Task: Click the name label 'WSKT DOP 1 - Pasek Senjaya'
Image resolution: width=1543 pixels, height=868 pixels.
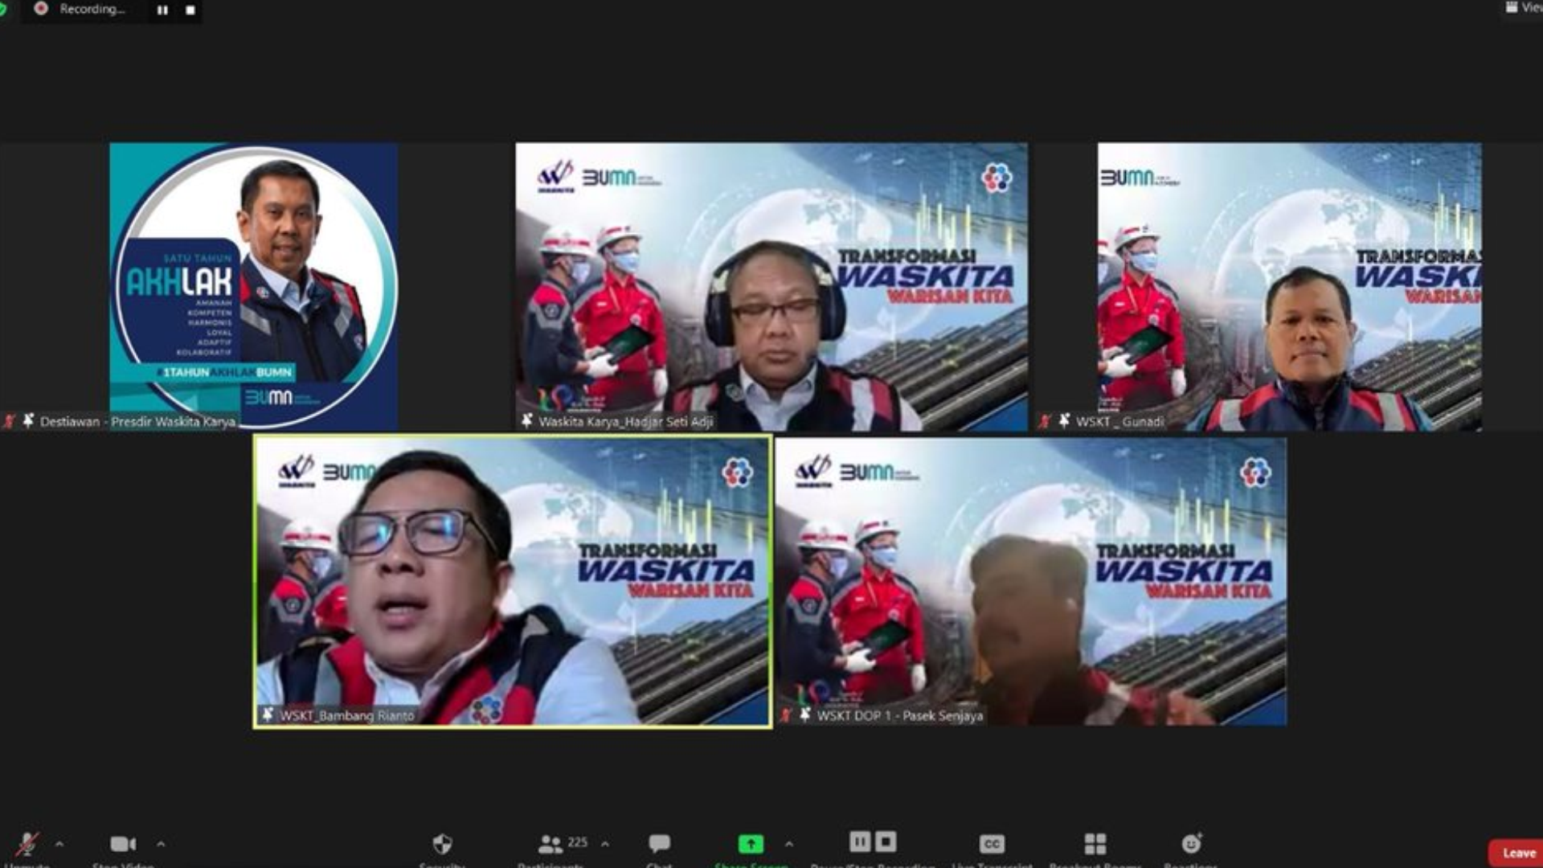Action: pos(899,715)
